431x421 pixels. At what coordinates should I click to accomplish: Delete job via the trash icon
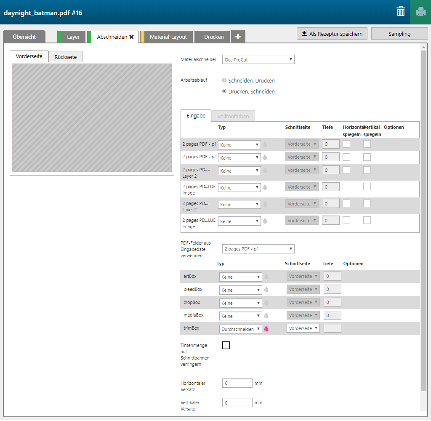pyautogui.click(x=401, y=11)
